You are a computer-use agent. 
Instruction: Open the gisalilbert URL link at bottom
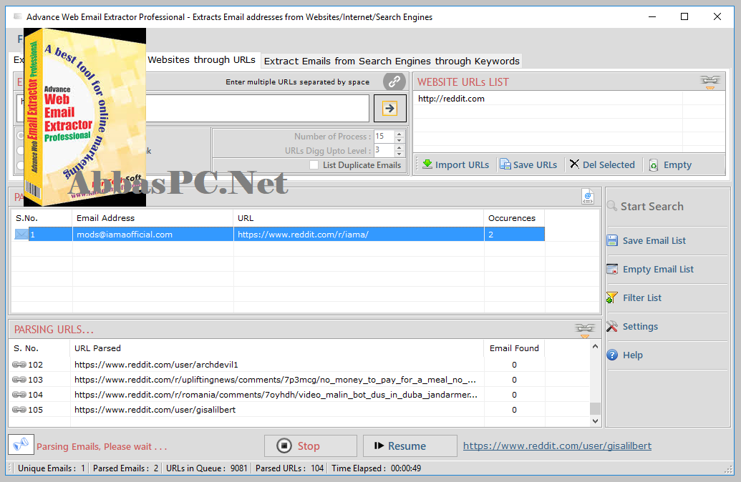[x=557, y=446]
